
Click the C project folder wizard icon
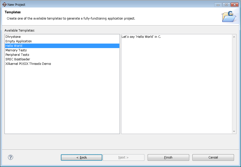(x=229, y=16)
